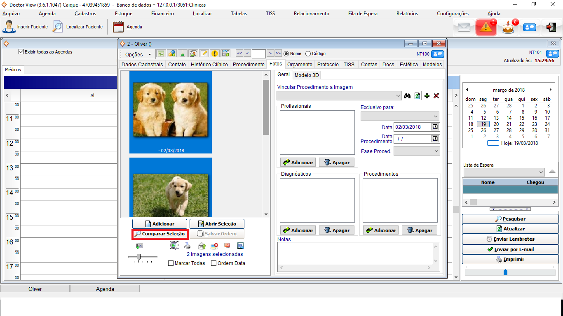Open the envelope messages icon in top toolbar
The width and height of the screenshot is (563, 316).
click(464, 28)
